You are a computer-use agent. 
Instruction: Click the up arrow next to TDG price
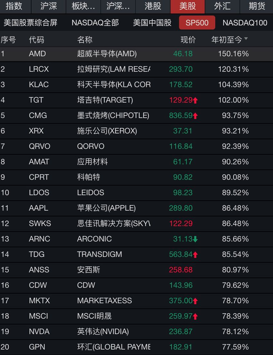pos(195,255)
